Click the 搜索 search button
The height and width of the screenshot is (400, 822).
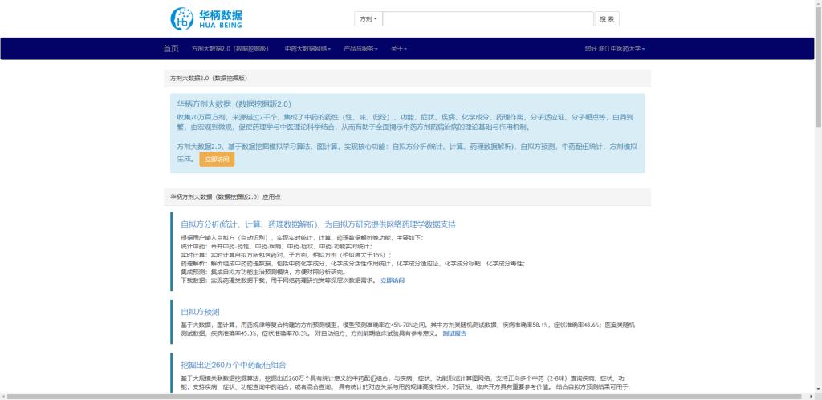(607, 19)
